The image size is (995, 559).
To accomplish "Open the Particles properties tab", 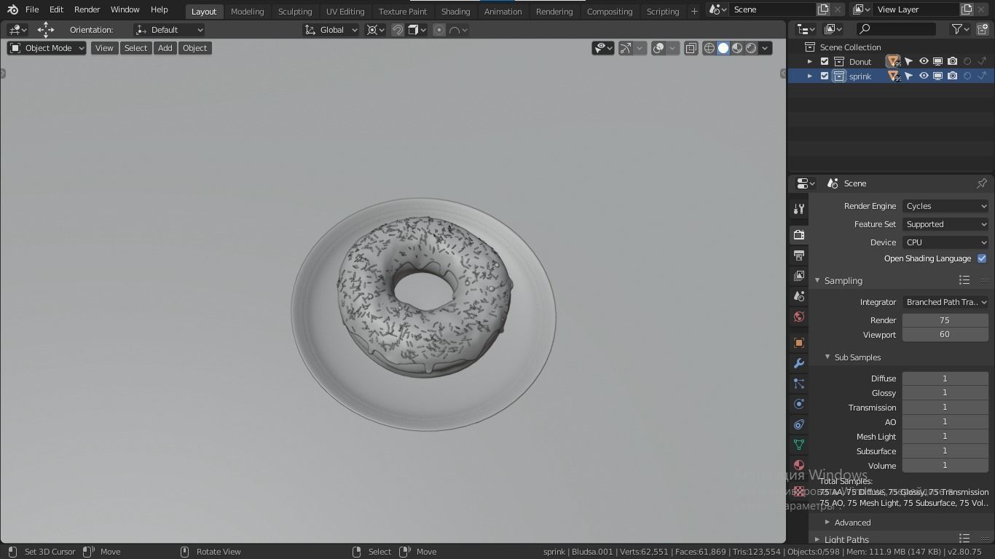I will tap(799, 384).
